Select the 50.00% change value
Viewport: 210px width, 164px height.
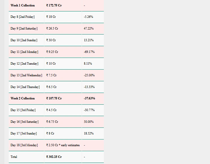(89, 122)
